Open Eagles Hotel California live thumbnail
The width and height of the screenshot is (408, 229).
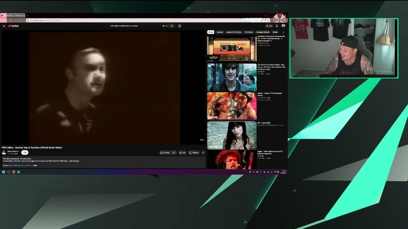232,160
